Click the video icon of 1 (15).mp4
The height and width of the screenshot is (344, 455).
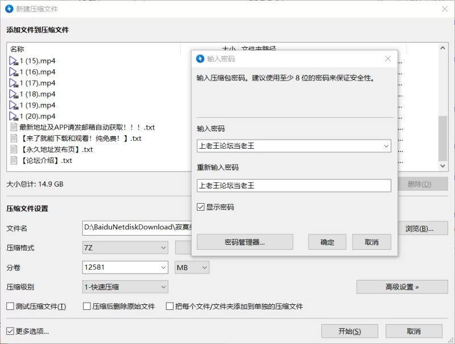[14, 61]
